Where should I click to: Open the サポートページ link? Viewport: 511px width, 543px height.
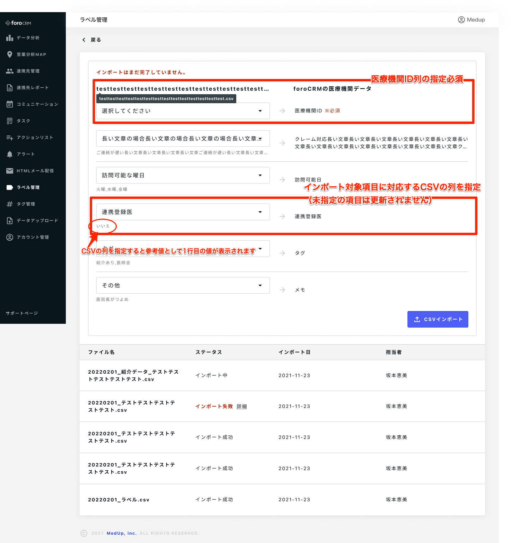coord(22,313)
